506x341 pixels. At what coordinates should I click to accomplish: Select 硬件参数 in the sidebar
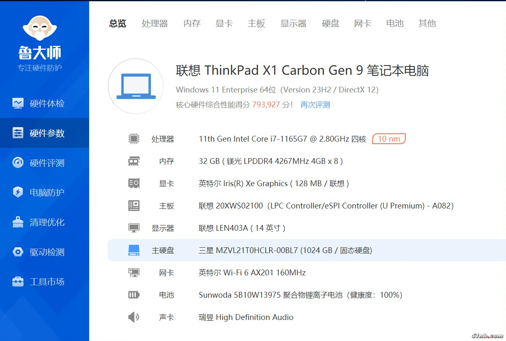click(47, 133)
